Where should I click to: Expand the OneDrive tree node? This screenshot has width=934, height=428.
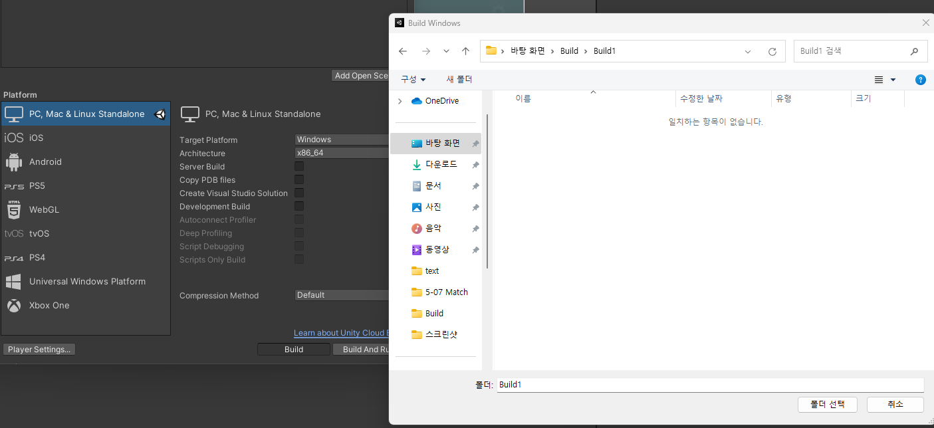(400, 101)
